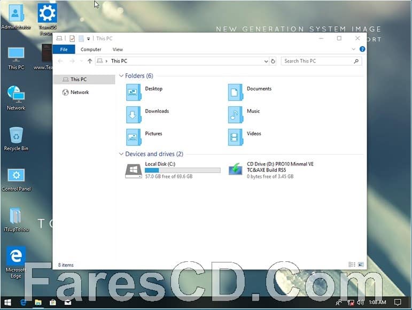Viewport: 412px width, 310px height.
Task: Select the Local Disk (C:) drive icon
Action: [x=134, y=170]
